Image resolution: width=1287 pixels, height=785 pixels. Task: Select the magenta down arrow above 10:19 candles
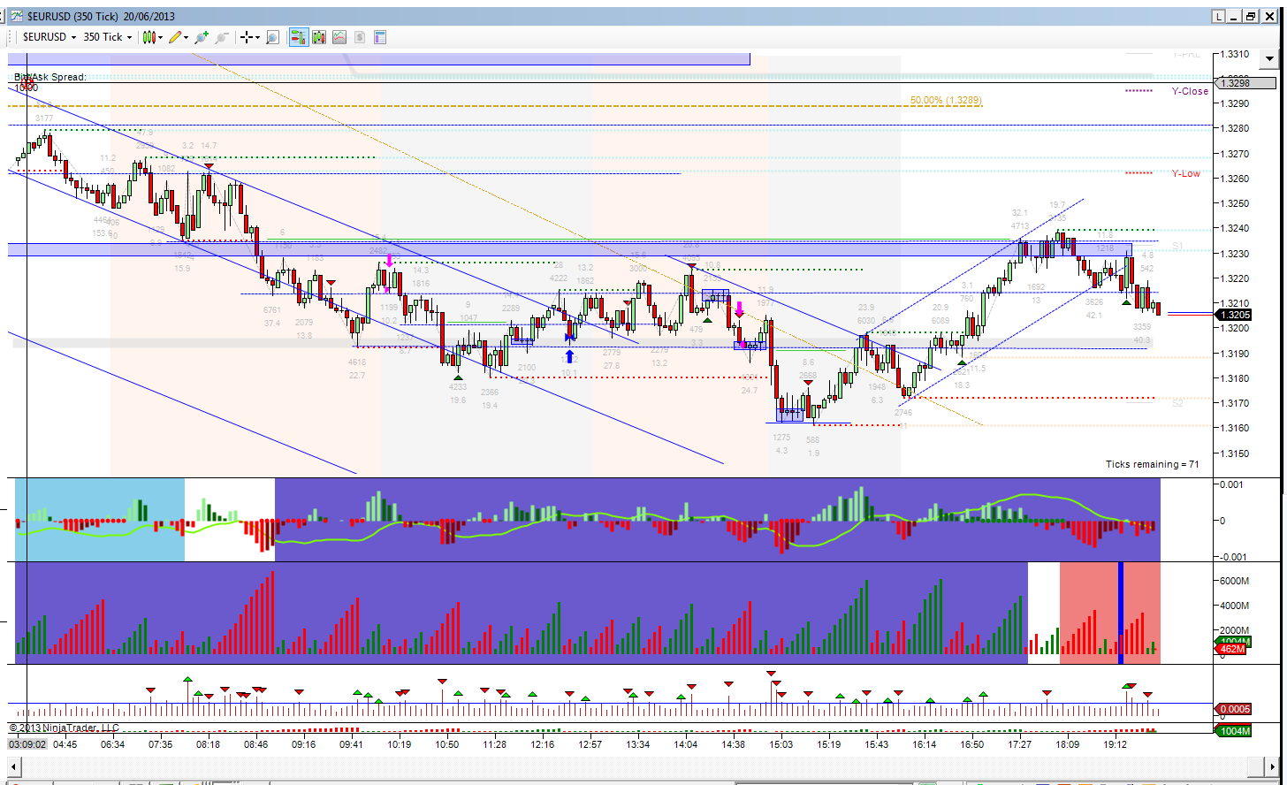pos(389,262)
